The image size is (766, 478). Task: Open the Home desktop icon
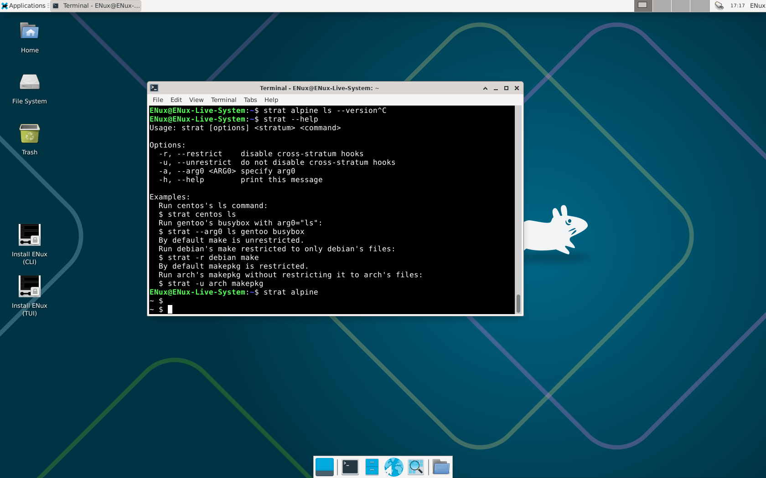click(x=30, y=31)
